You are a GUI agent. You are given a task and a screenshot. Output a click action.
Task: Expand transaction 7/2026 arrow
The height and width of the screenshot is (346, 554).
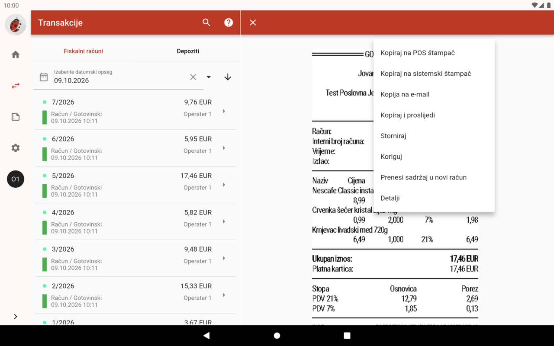tap(224, 111)
